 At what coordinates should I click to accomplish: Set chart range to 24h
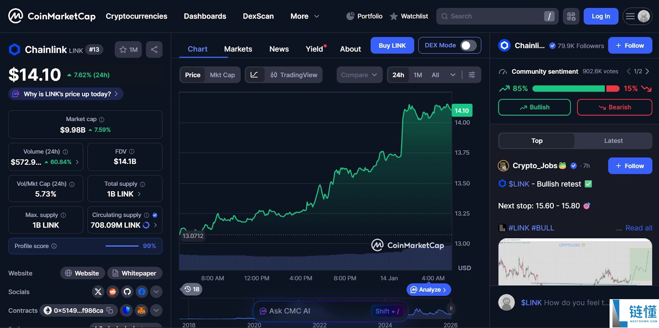398,75
